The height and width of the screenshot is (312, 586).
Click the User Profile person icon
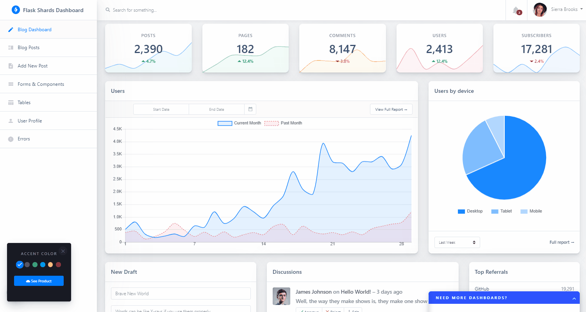click(x=11, y=121)
